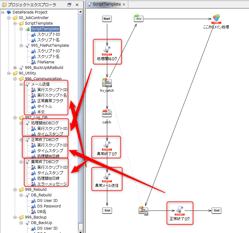249x233 pixels.
Task: Collapse the 90_Utility folder
Action: point(9,74)
